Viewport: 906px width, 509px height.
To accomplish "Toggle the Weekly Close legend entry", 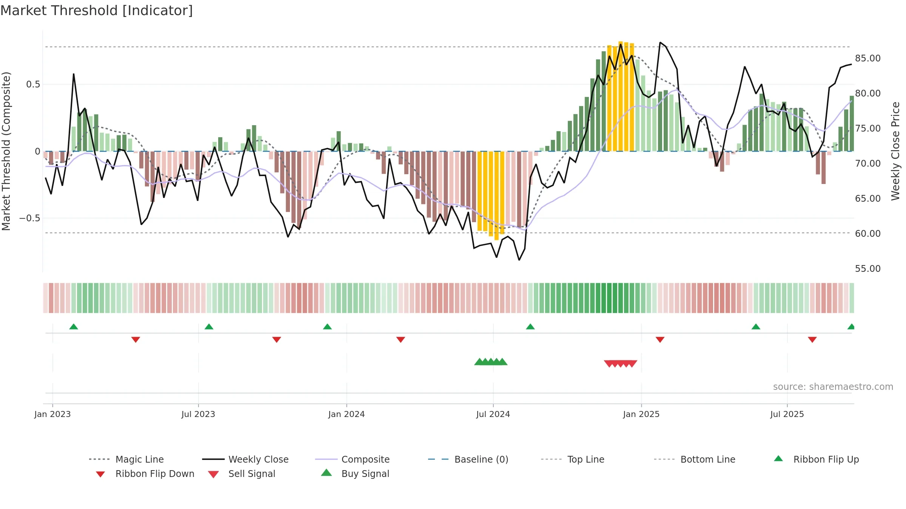I will coord(245,459).
